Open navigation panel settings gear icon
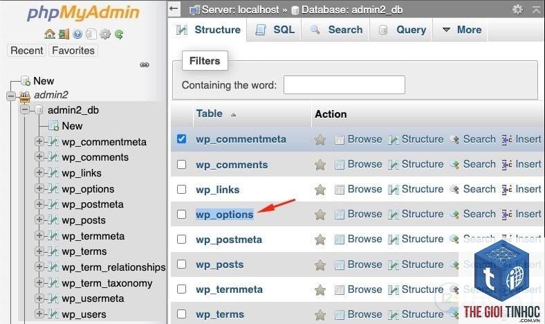Image resolution: width=545 pixels, height=324 pixels. pyautogui.click(x=105, y=34)
